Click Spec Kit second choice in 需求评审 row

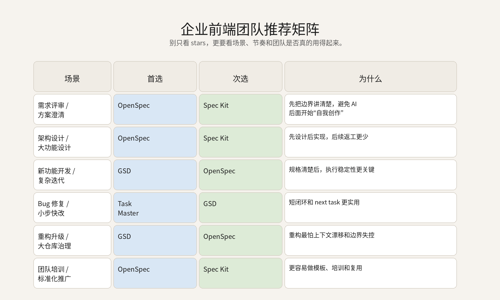click(x=241, y=109)
